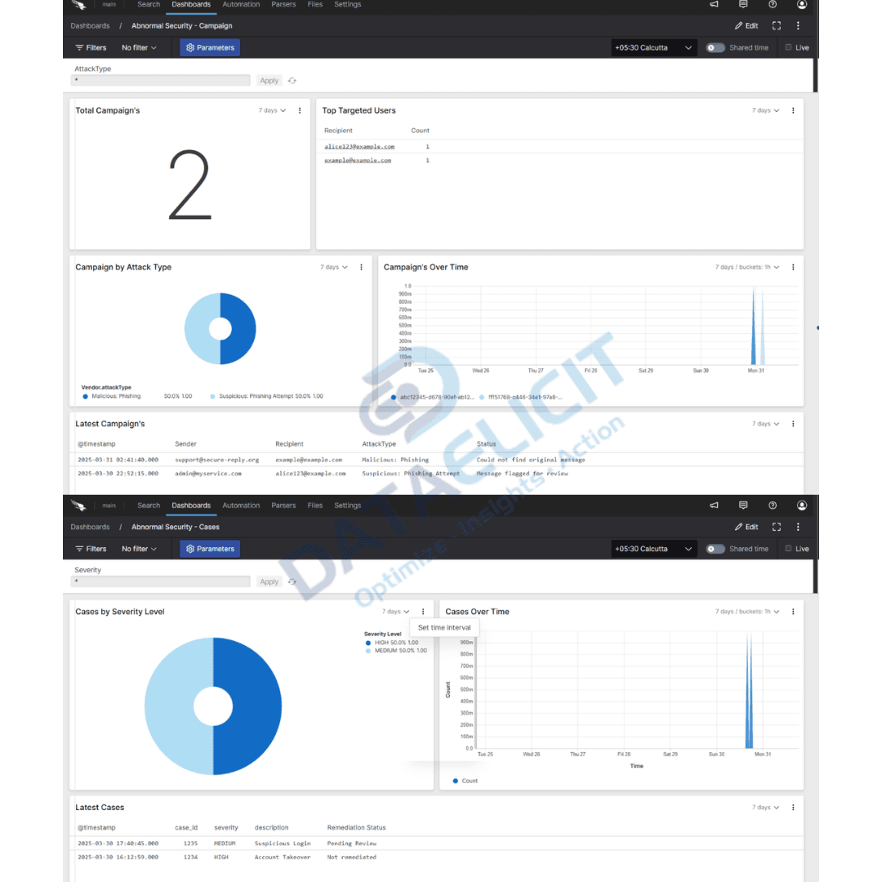Screen dimensions: 882x882
Task: Open the feedback/chat icon in top bar
Action: [x=742, y=5]
